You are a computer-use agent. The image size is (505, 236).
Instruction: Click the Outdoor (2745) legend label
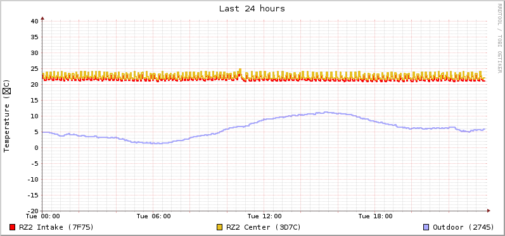click(x=463, y=227)
